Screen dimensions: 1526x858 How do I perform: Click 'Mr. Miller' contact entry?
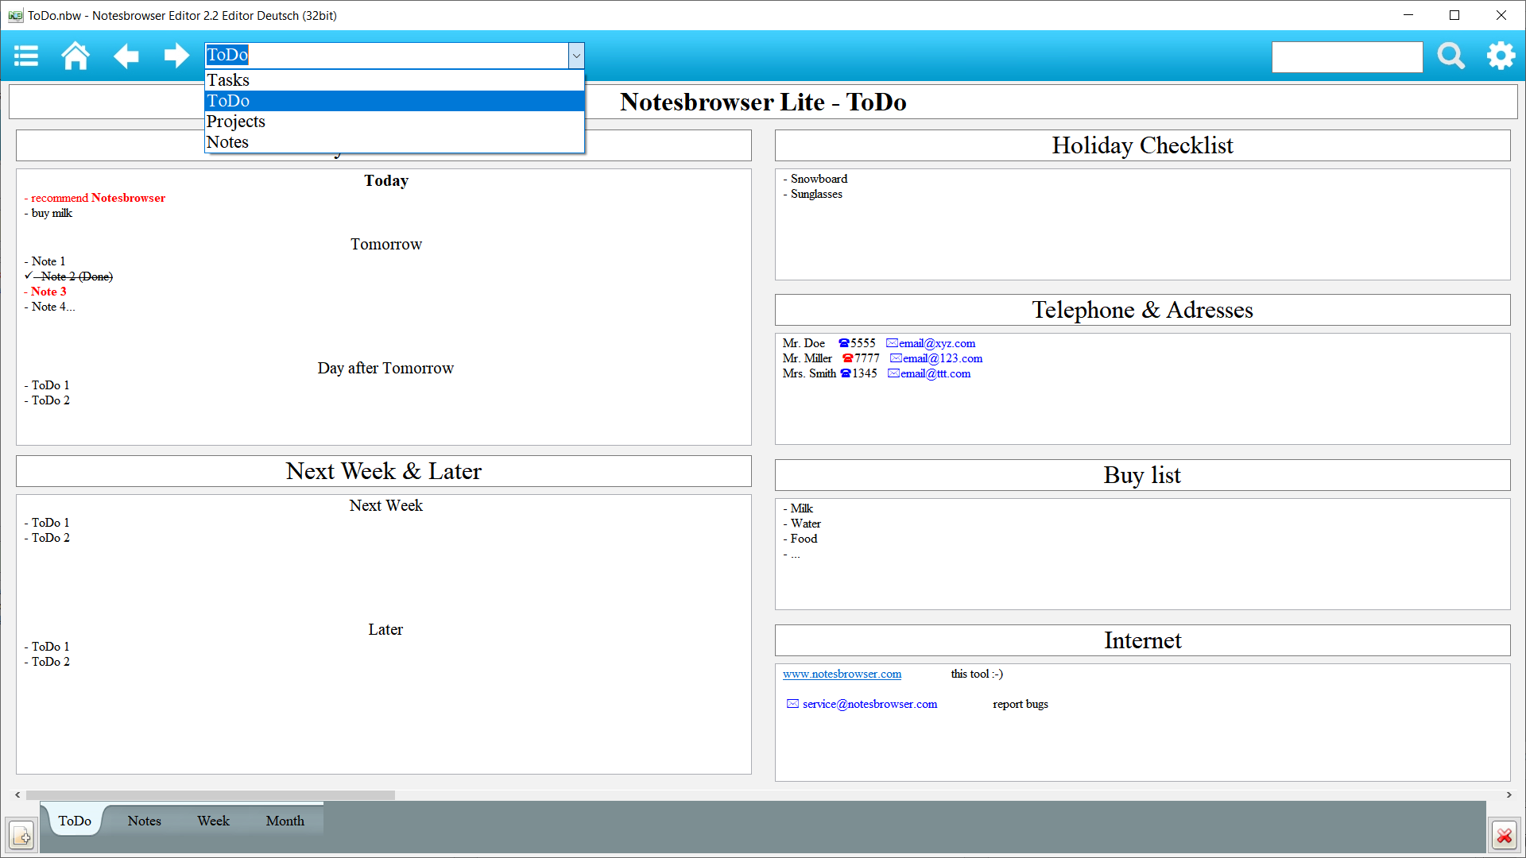coord(807,358)
